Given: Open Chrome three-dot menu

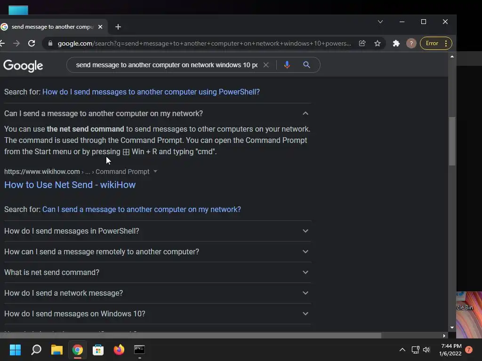Looking at the screenshot, I should point(446,43).
